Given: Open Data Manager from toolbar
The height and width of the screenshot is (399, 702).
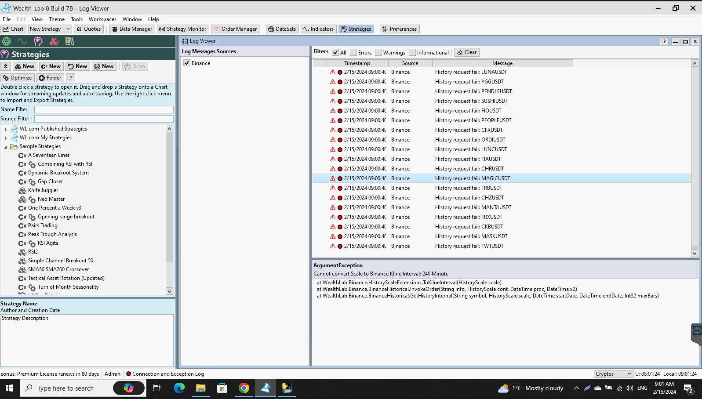Looking at the screenshot, I should pos(132,29).
